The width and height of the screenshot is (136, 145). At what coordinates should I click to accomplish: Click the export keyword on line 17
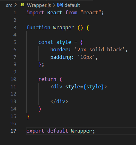[x=35, y=131]
